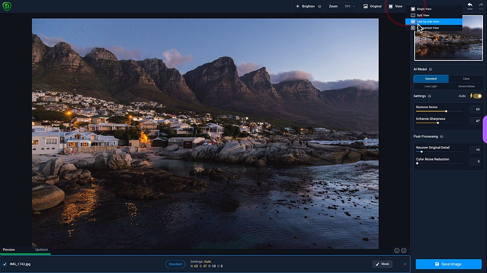Image resolution: width=487 pixels, height=273 pixels.
Task: Click the Mask button
Action: (x=382, y=264)
